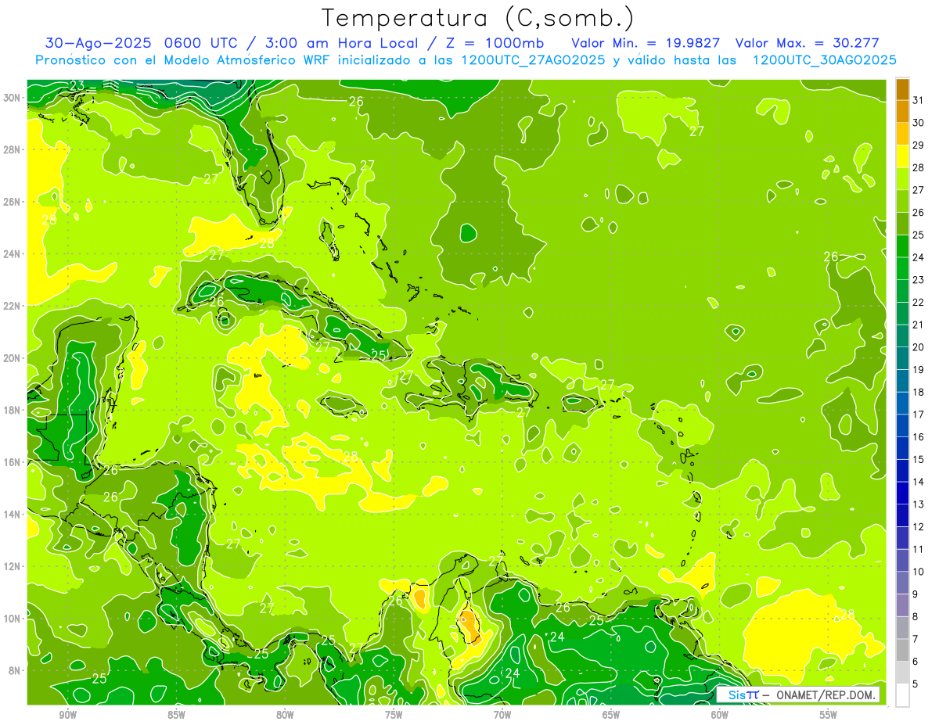
Task: Pick the bright yellow legend swatch between 28 and 29
Action: pos(902,156)
